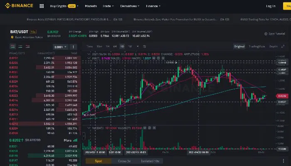This screenshot has width=291, height=166.
Task: Collapse the MA indicator row
Action: point(89,58)
